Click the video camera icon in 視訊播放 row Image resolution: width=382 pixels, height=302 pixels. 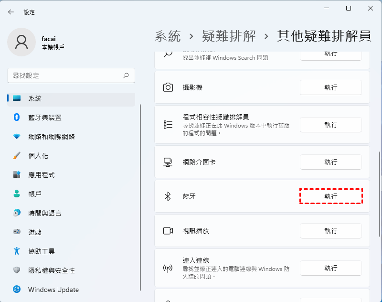click(x=168, y=231)
